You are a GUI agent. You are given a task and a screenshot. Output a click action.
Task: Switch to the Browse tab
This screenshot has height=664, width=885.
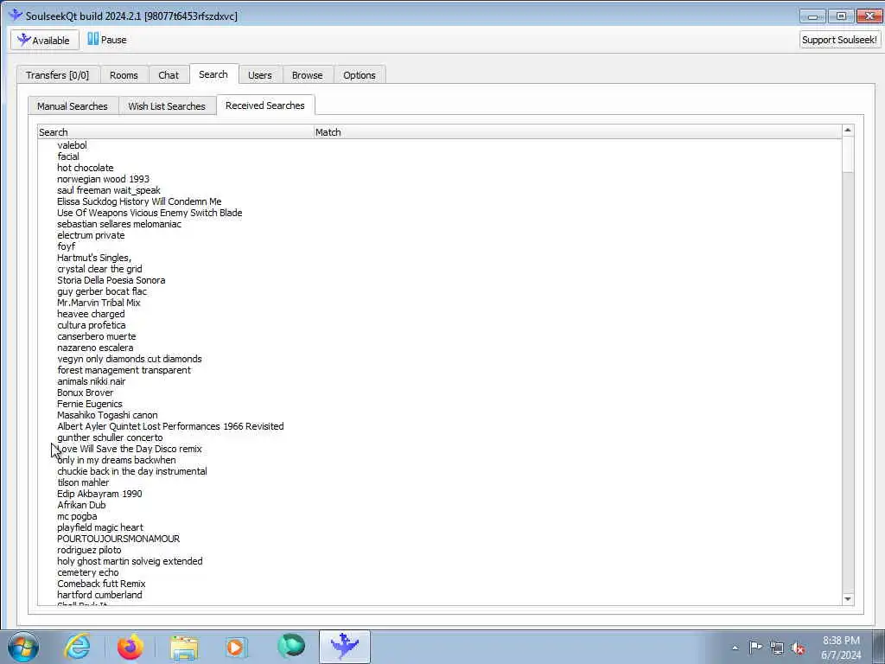coord(307,75)
